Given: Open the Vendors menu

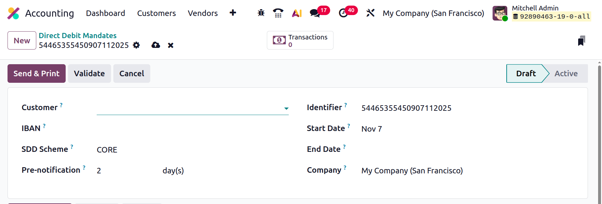Looking at the screenshot, I should 203,13.
